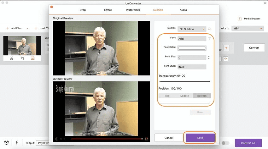Open the effects sliders icon under the thumbnail

pos(32,58)
